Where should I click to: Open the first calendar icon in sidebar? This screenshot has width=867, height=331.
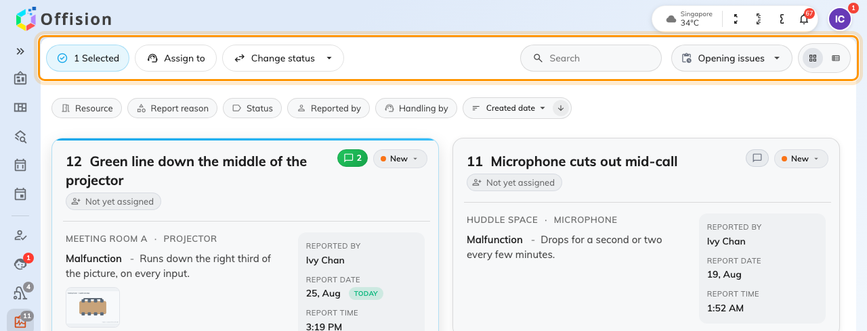(x=20, y=165)
